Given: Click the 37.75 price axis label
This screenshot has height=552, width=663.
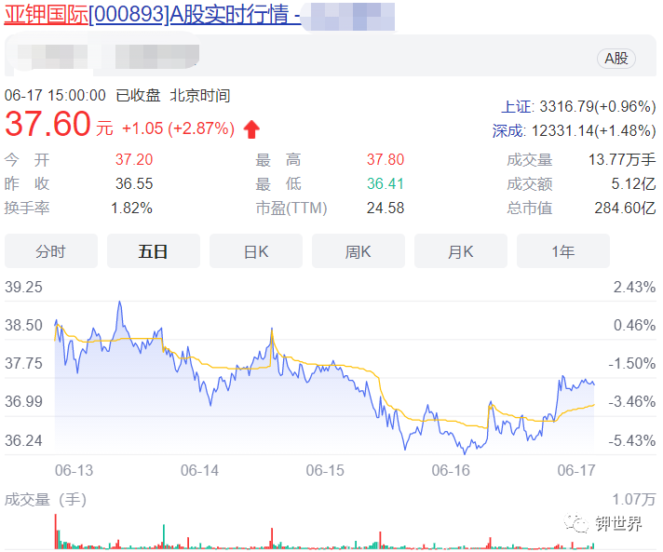Looking at the screenshot, I should pyautogui.click(x=23, y=363).
